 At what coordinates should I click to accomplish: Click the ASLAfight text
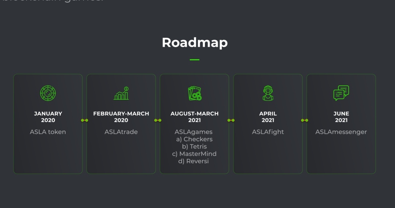coord(268,132)
